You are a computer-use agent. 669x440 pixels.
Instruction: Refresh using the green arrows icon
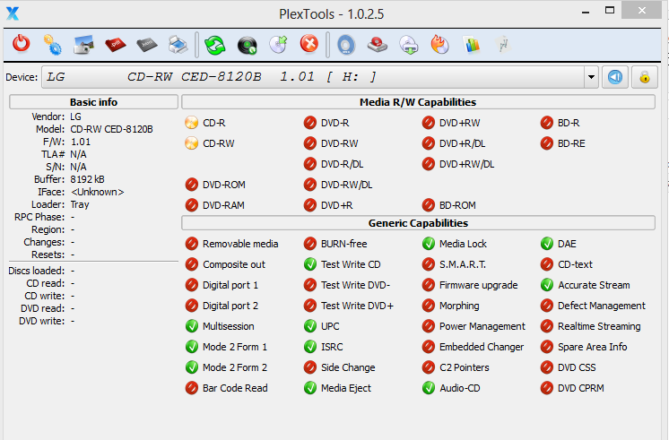pos(214,44)
